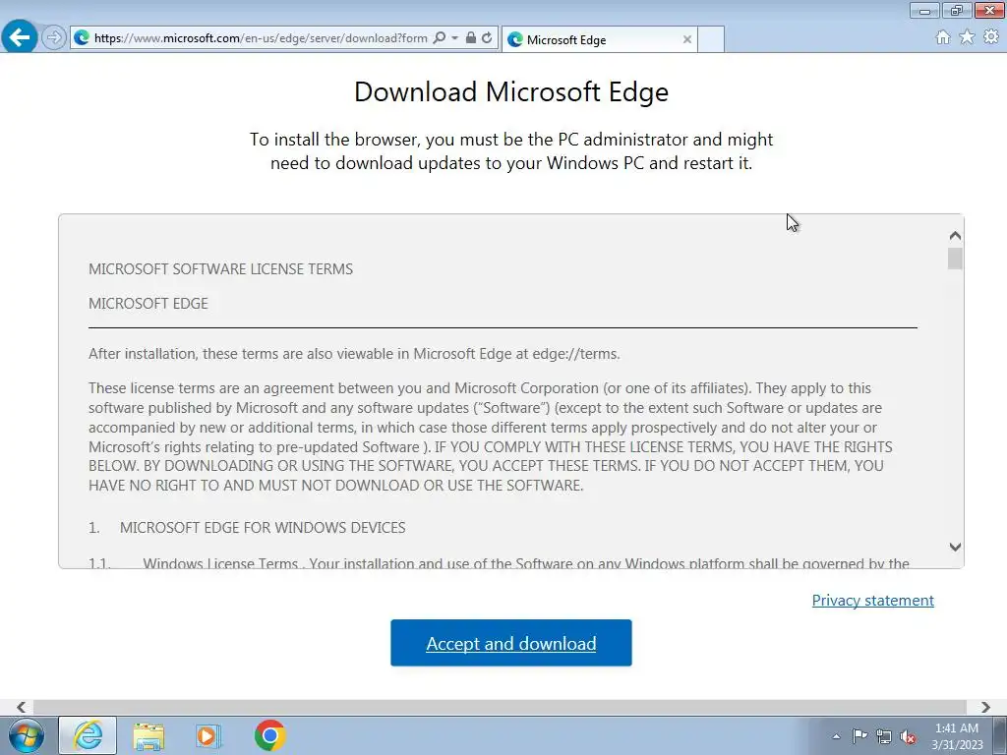Click Internet Explorer taskbar icon

pos(88,735)
